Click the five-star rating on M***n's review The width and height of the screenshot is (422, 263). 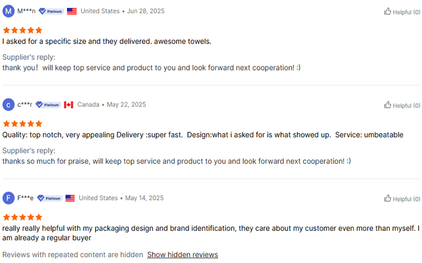tap(23, 30)
